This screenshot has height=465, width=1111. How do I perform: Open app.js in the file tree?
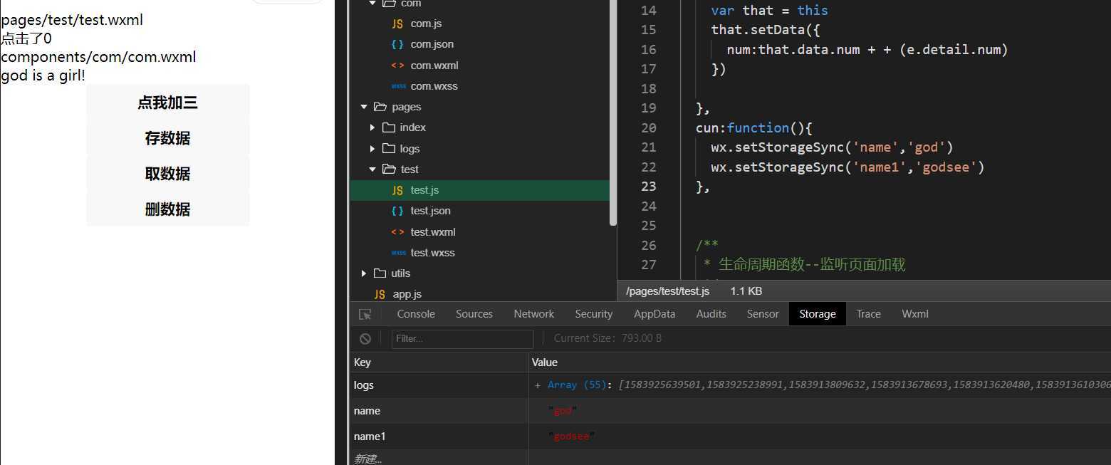point(407,294)
